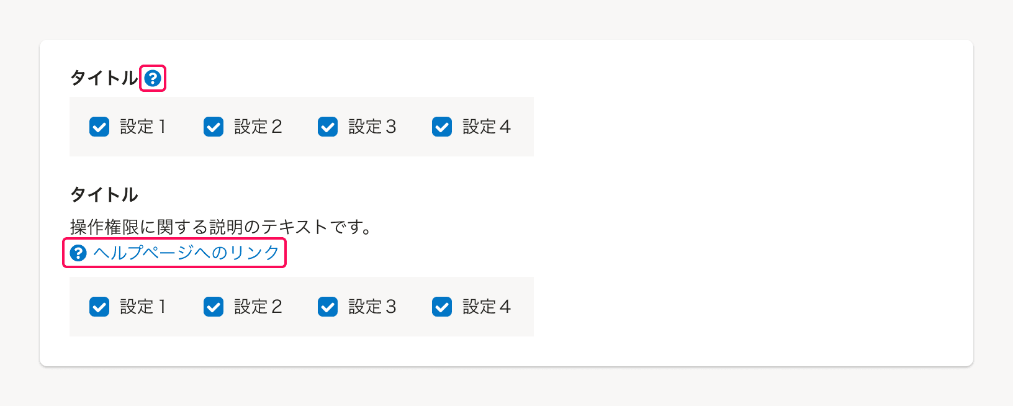
Task: Click the help icon preceding the help link text
Action: pos(78,253)
